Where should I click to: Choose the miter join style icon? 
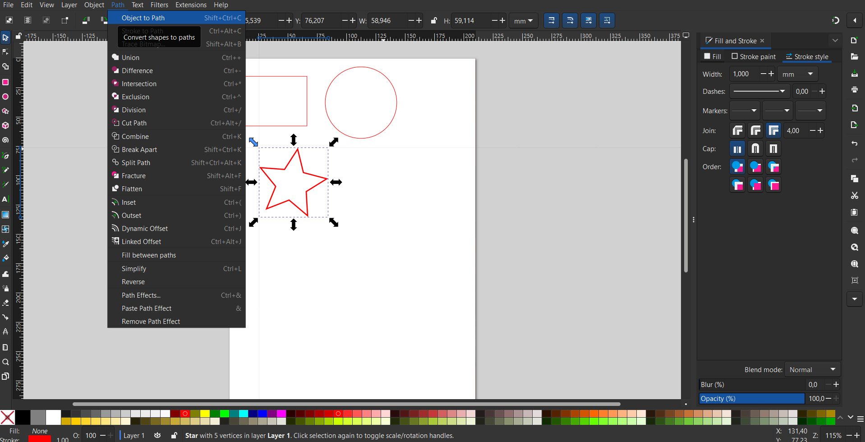tap(773, 131)
